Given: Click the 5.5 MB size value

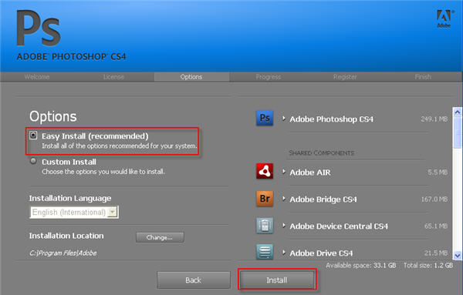Looking at the screenshot, I should tap(438, 172).
